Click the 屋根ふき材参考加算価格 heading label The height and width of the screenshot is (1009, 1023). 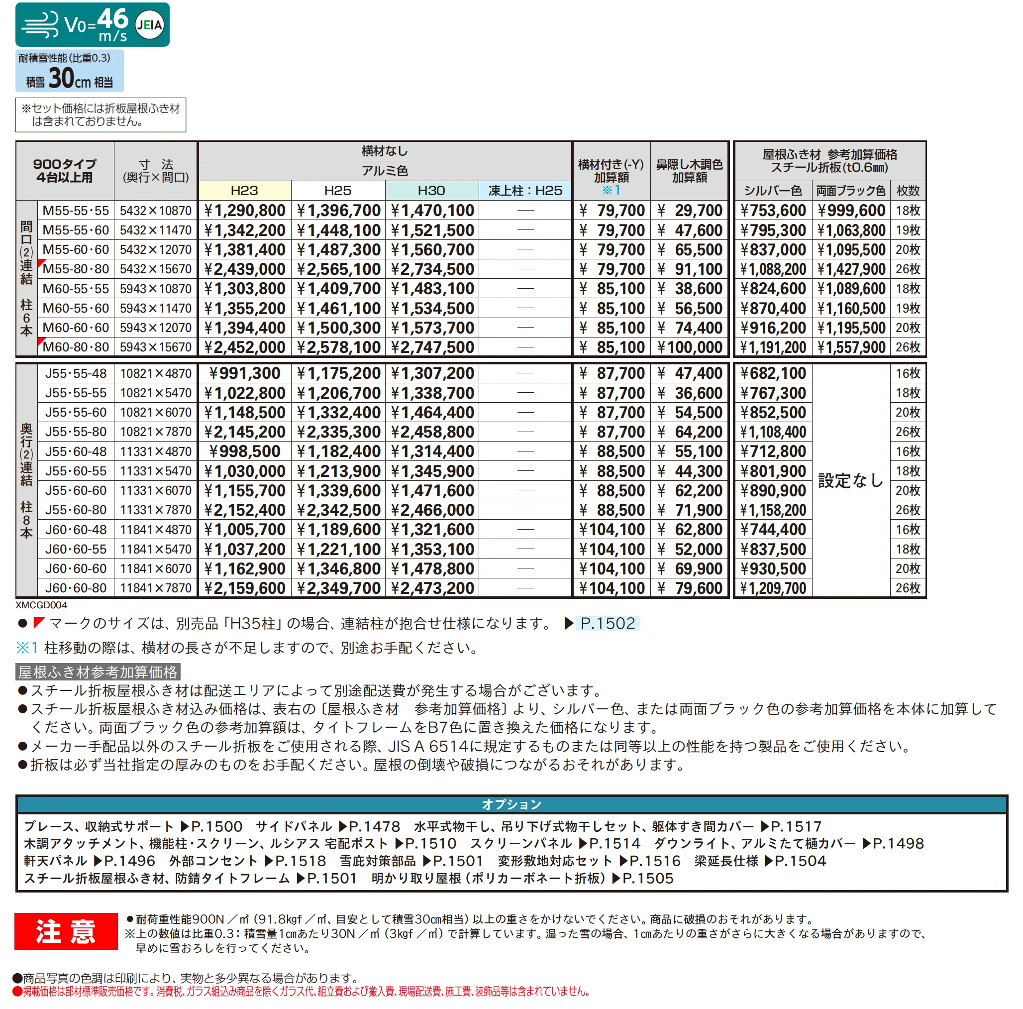[x=98, y=672]
